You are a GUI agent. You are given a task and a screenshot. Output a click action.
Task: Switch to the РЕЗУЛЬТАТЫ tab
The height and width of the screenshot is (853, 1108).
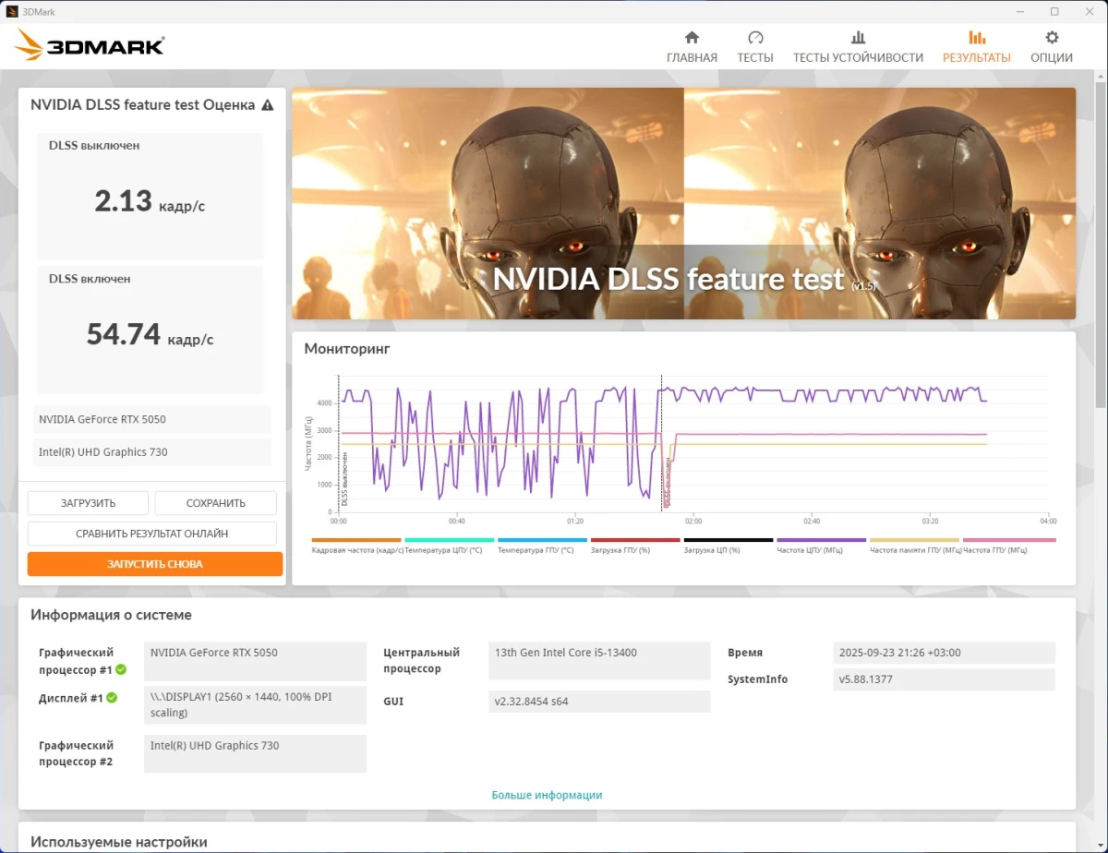point(976,56)
